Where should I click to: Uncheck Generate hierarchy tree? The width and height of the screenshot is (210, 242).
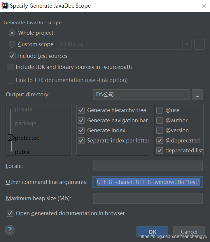pyautogui.click(x=81, y=110)
